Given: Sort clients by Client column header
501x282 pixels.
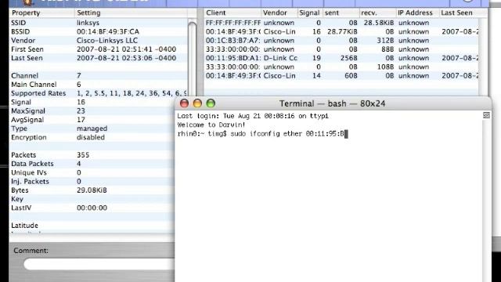Looking at the screenshot, I should (x=232, y=13).
